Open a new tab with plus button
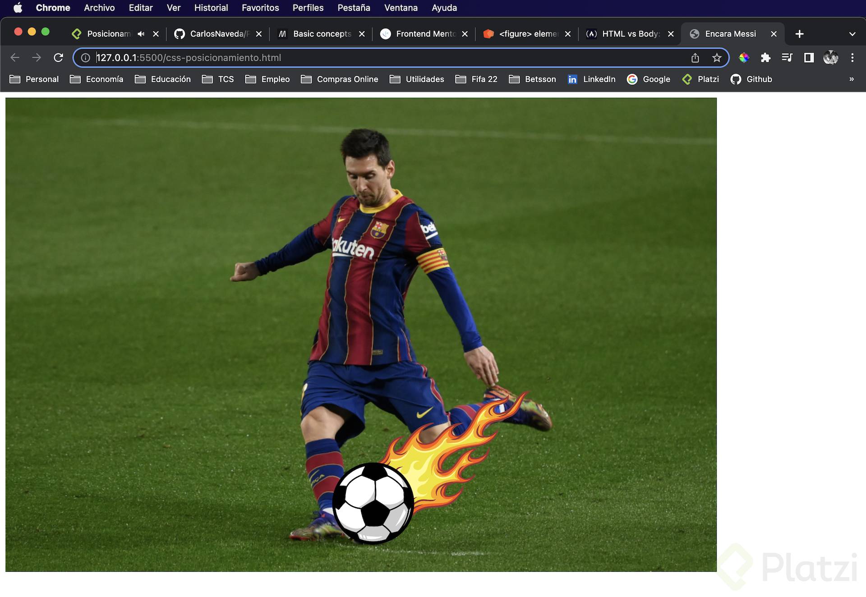This screenshot has width=866, height=597. [x=799, y=34]
